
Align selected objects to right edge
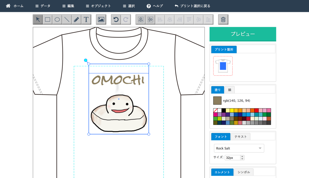pyautogui.click(x=179, y=20)
